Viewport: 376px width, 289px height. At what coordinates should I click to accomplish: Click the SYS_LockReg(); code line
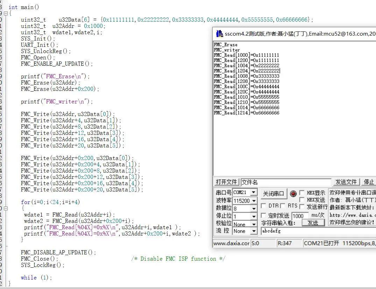[43, 265]
